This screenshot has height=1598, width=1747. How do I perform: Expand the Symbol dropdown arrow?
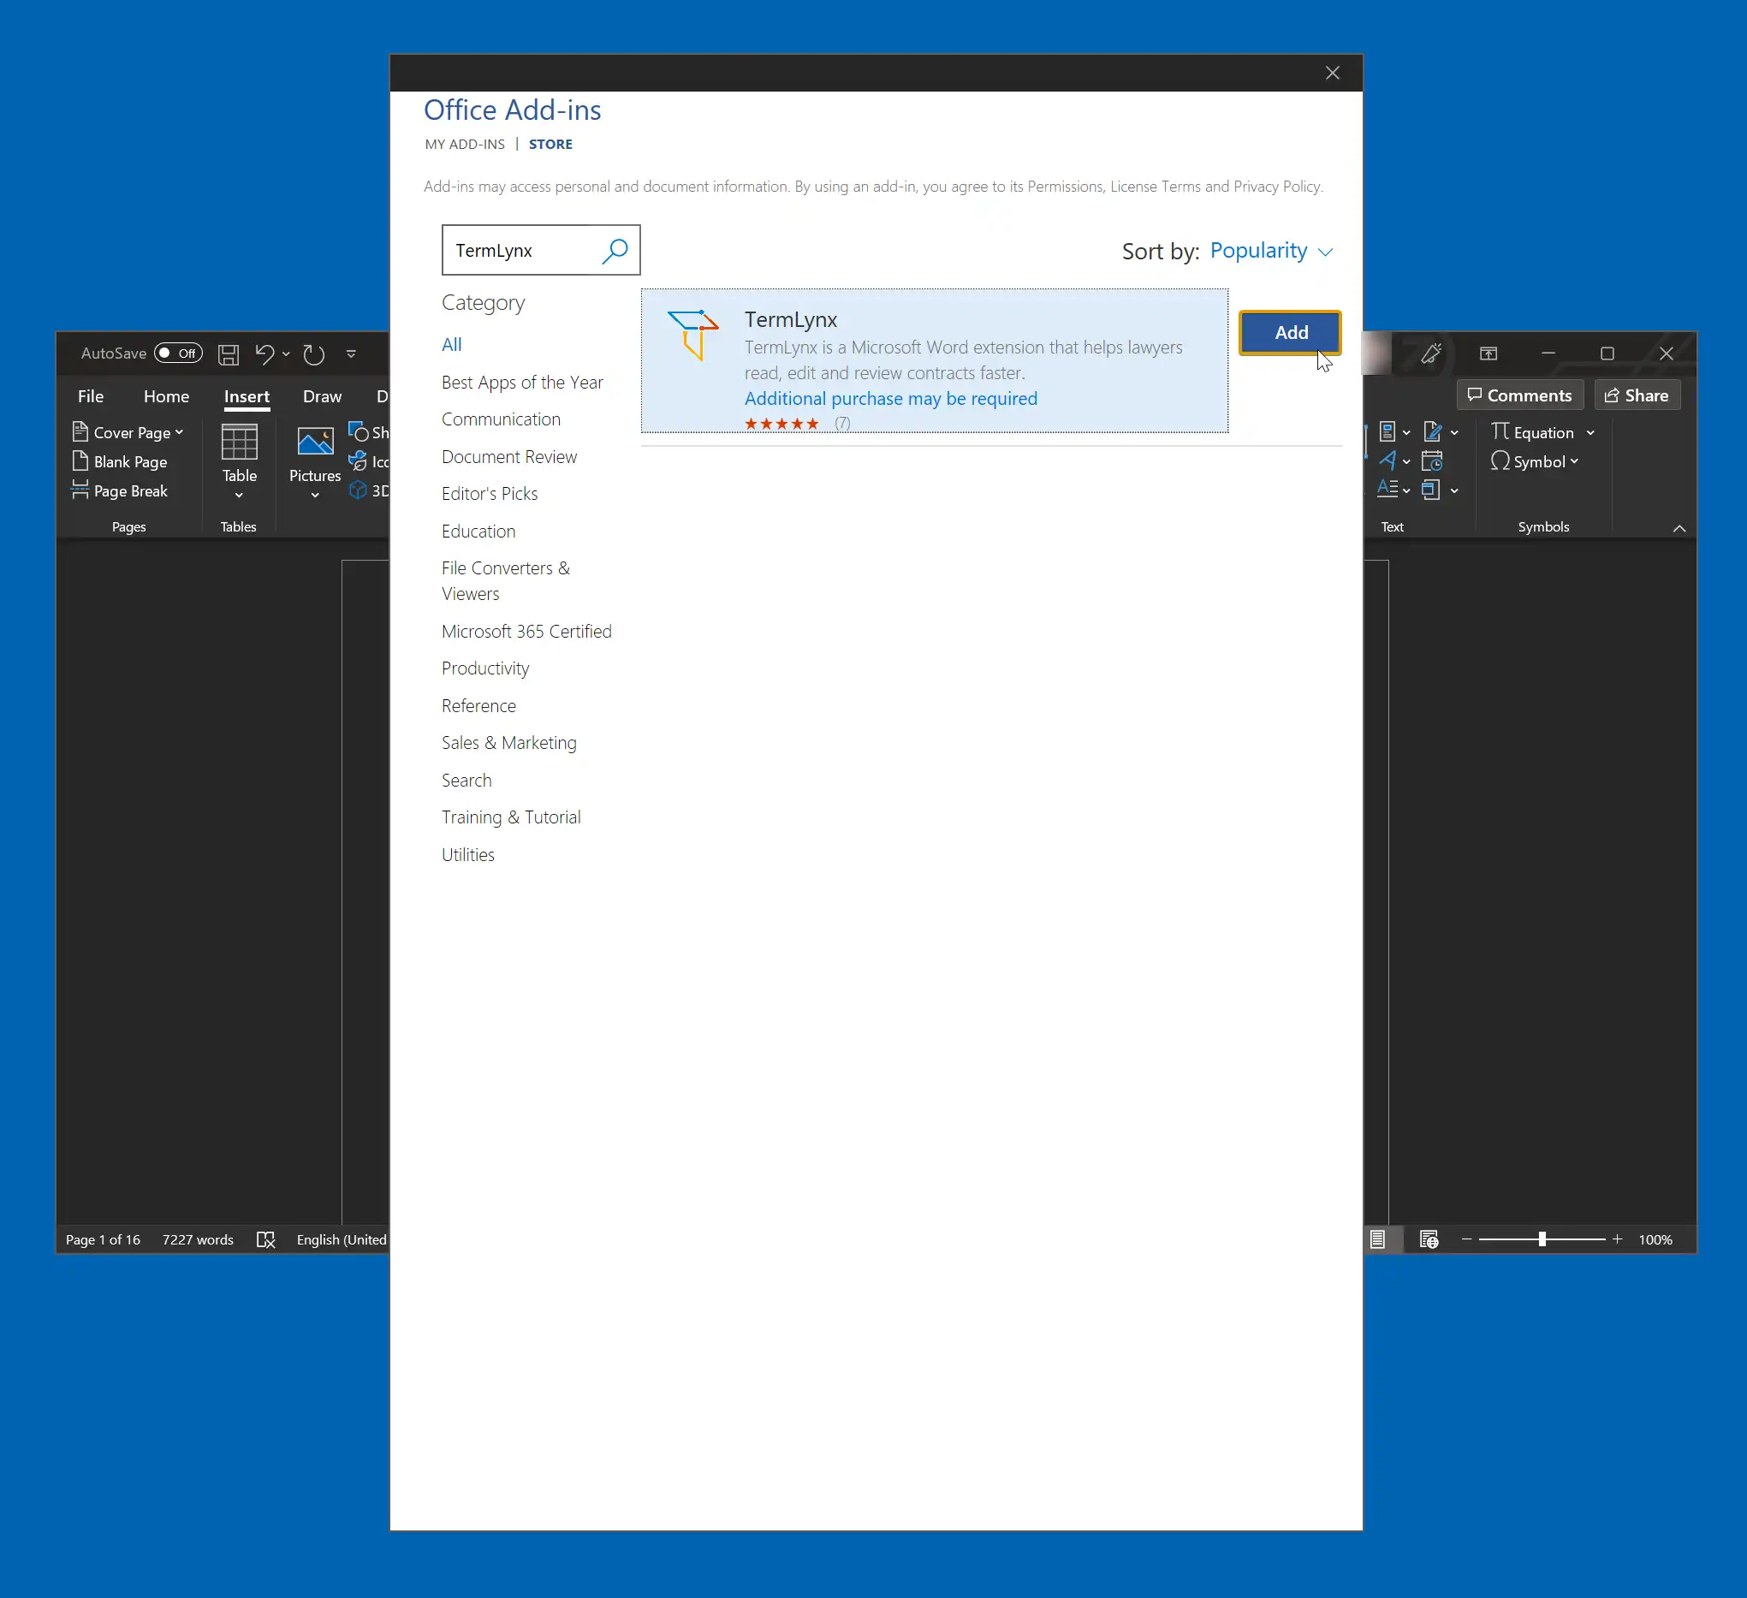(1575, 462)
